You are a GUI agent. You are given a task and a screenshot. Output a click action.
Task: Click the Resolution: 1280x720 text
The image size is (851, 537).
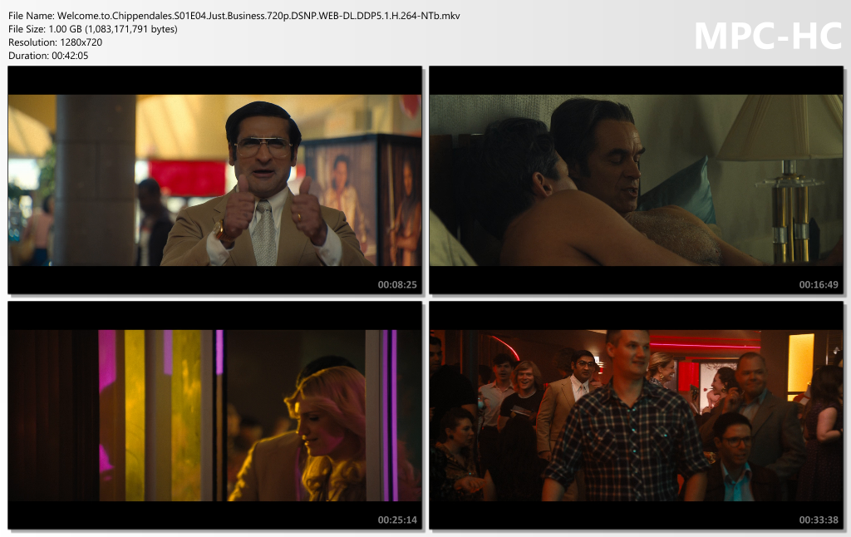click(x=55, y=42)
